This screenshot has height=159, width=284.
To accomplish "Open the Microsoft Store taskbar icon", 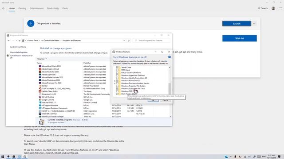I will [x=14, y=157].
